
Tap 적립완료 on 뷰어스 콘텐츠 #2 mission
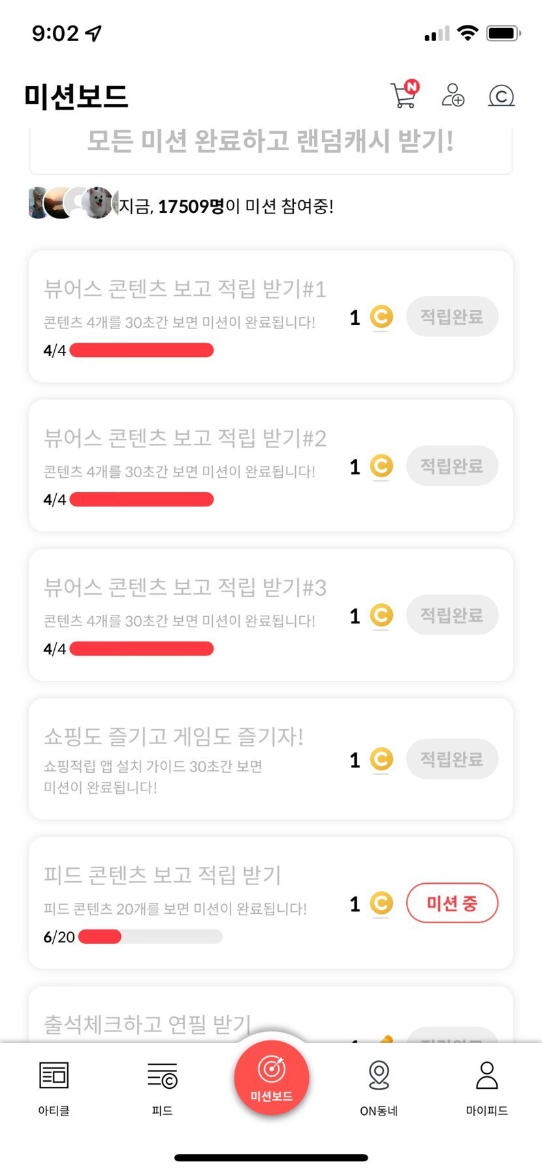click(452, 466)
